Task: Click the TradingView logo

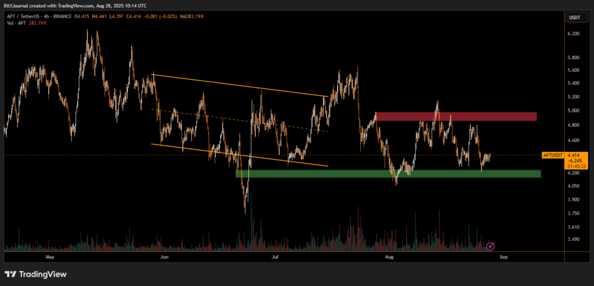Action: 35,274
